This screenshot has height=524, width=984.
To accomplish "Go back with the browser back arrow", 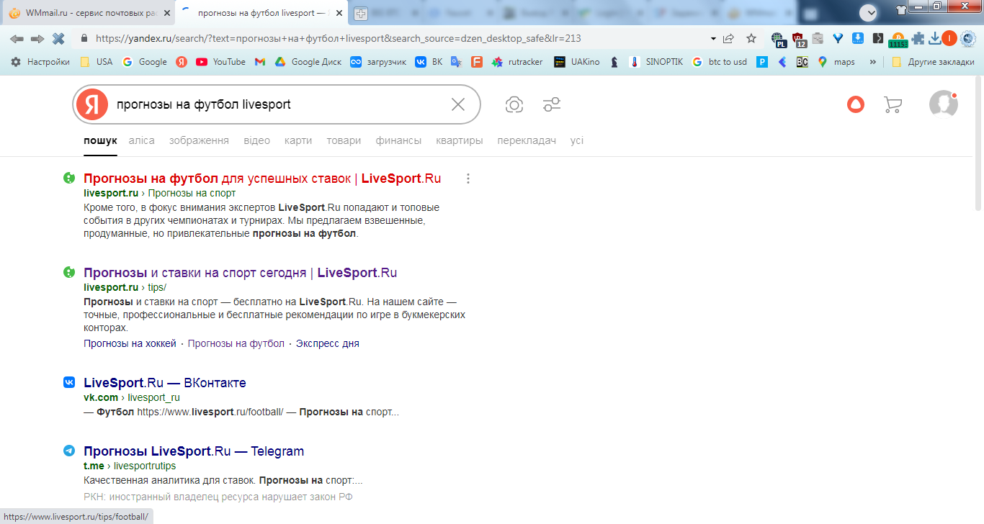I will coord(17,39).
